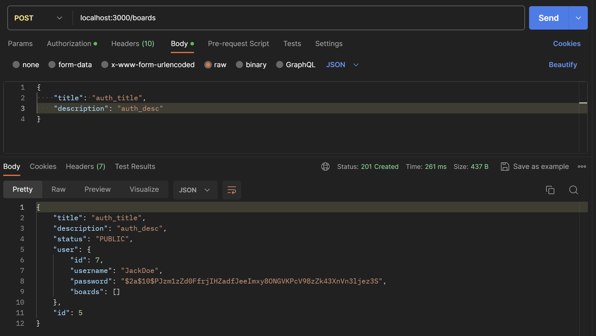This screenshot has height=336, width=596.
Task: Open the response JSON format dropdown
Action: pyautogui.click(x=195, y=190)
